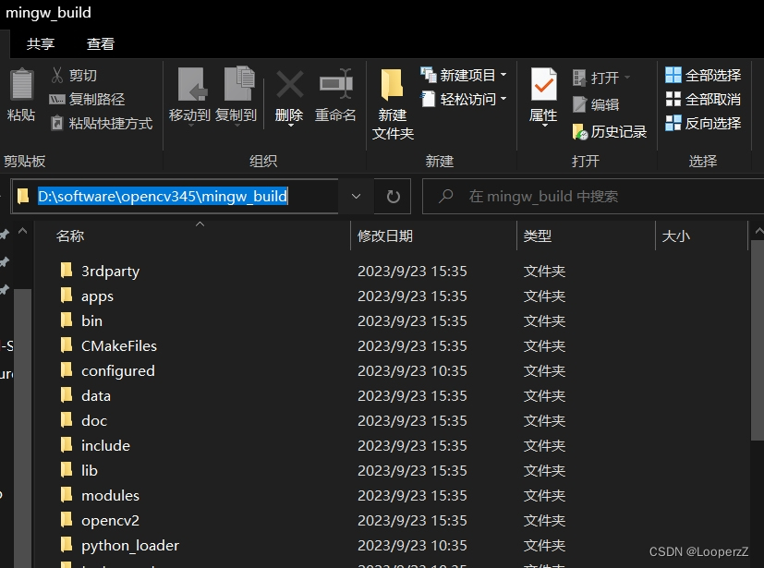Image resolution: width=764 pixels, height=568 pixels.
Task: Click the Properties (属性) checkmark icon
Action: pyautogui.click(x=543, y=85)
